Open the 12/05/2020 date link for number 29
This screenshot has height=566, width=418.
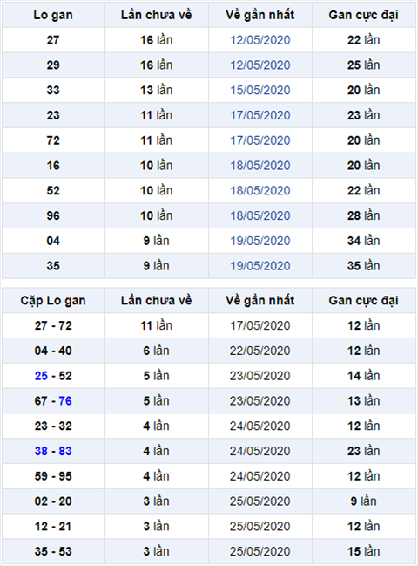click(x=260, y=65)
